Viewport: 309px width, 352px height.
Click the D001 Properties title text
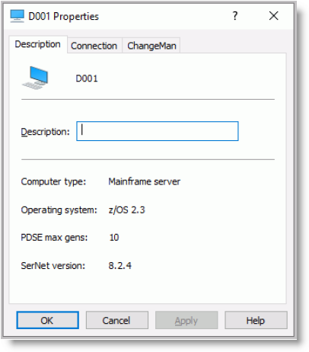click(x=63, y=17)
